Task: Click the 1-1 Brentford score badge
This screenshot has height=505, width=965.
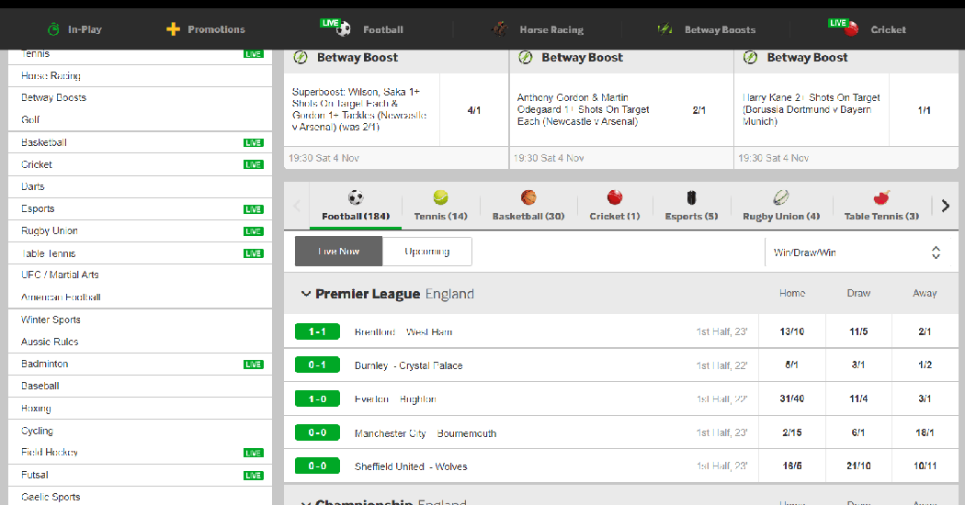Action: [x=318, y=331]
